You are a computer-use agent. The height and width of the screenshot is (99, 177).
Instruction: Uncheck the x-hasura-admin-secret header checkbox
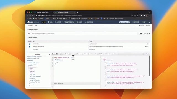click(30, 47)
